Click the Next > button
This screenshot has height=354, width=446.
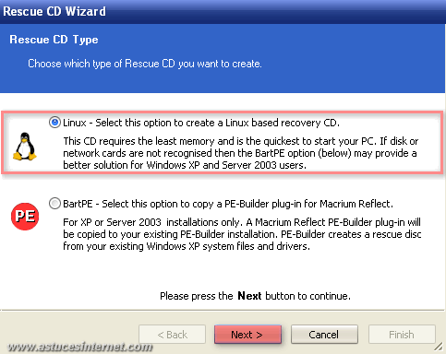coord(247,335)
